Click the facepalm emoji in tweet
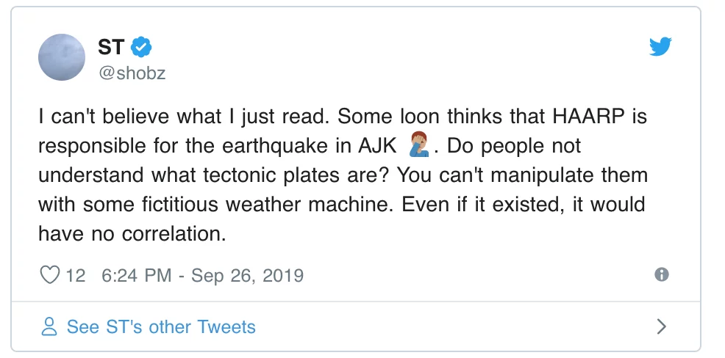Image resolution: width=725 pixels, height=358 pixels. point(419,144)
